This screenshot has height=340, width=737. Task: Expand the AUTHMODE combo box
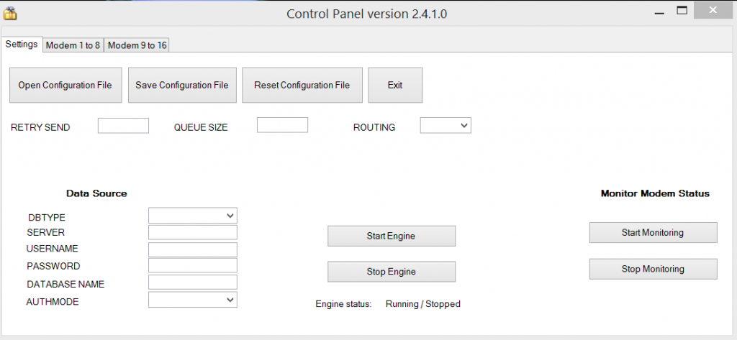192,300
